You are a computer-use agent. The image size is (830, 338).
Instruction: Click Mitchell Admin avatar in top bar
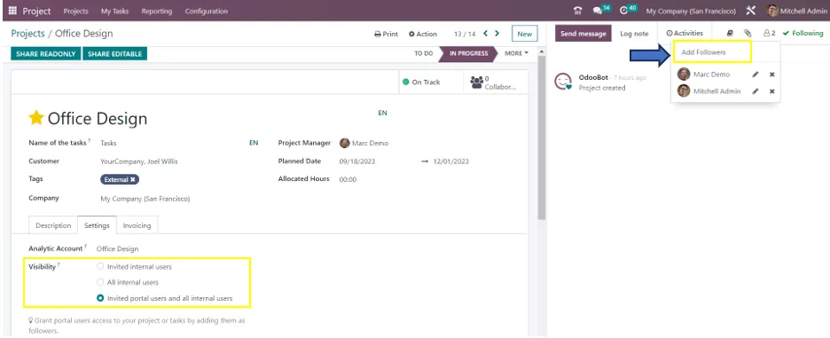coord(773,11)
